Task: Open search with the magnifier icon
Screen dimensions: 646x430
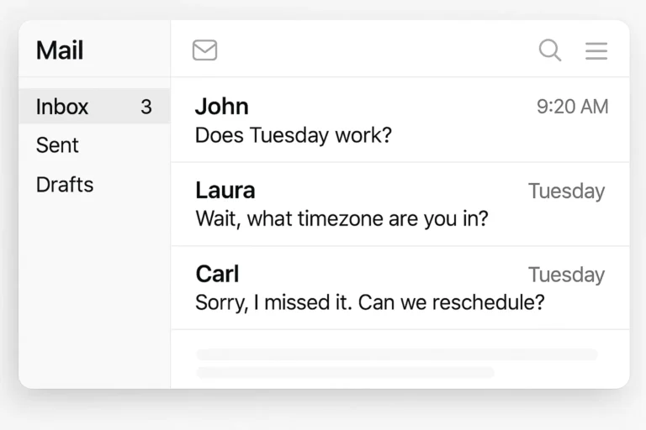Action: pyautogui.click(x=550, y=50)
